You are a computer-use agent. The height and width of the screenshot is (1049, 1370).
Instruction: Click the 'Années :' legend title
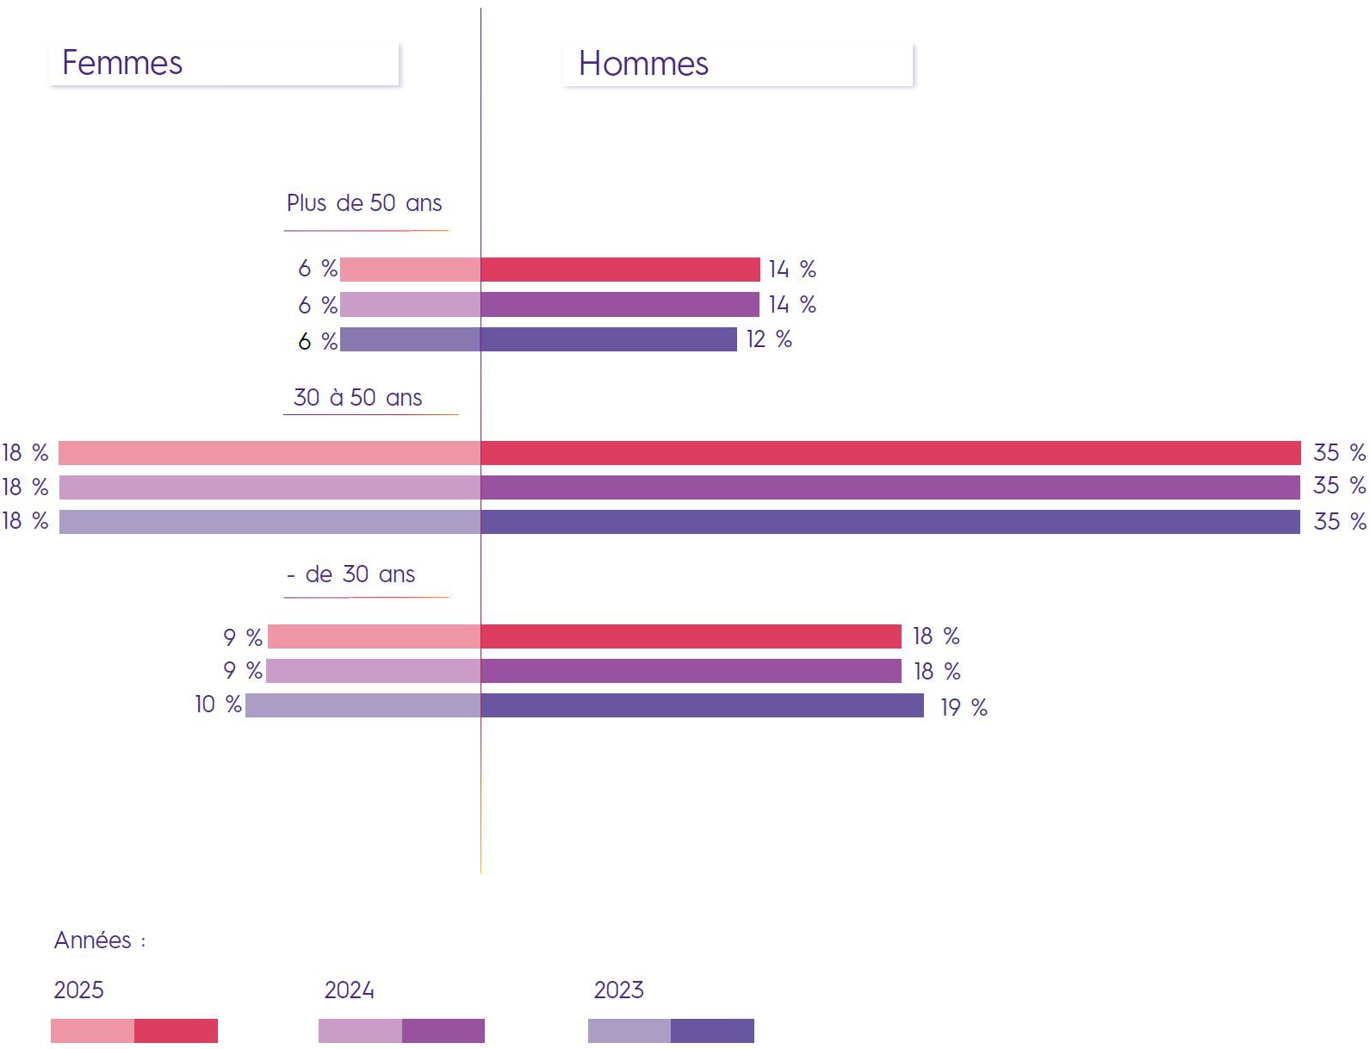click(x=100, y=940)
